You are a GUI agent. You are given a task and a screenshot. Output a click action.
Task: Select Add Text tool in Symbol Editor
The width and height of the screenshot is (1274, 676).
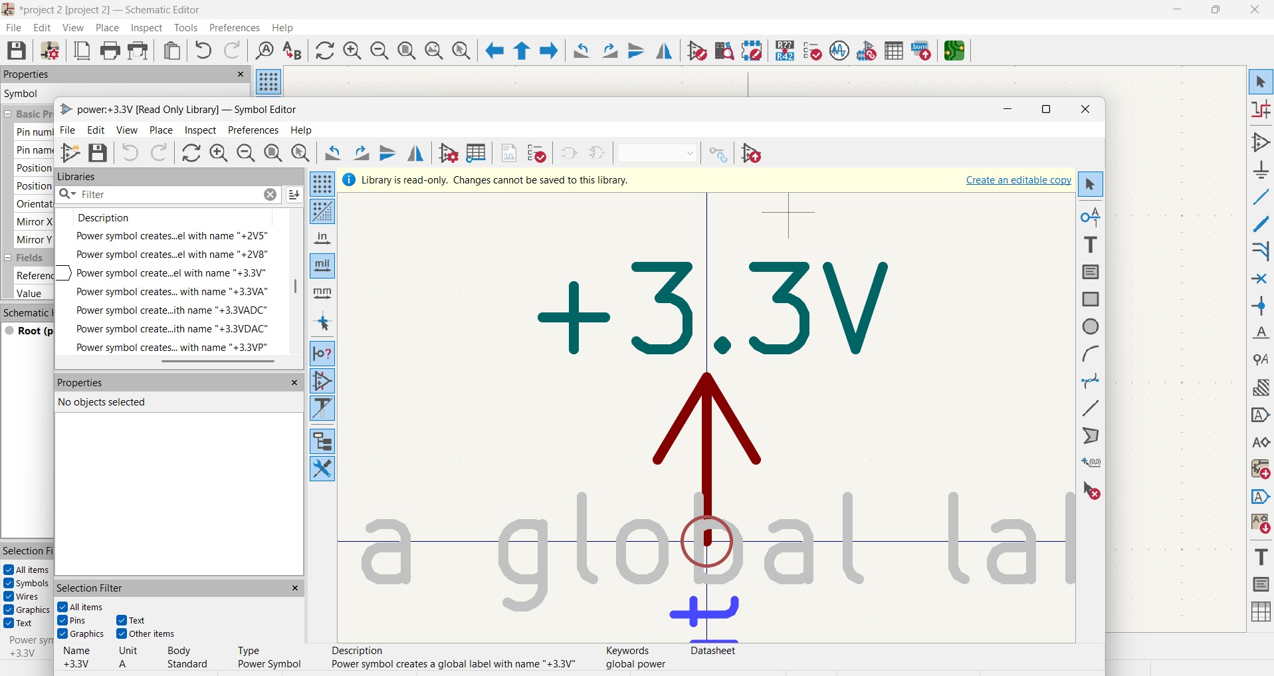click(1091, 245)
